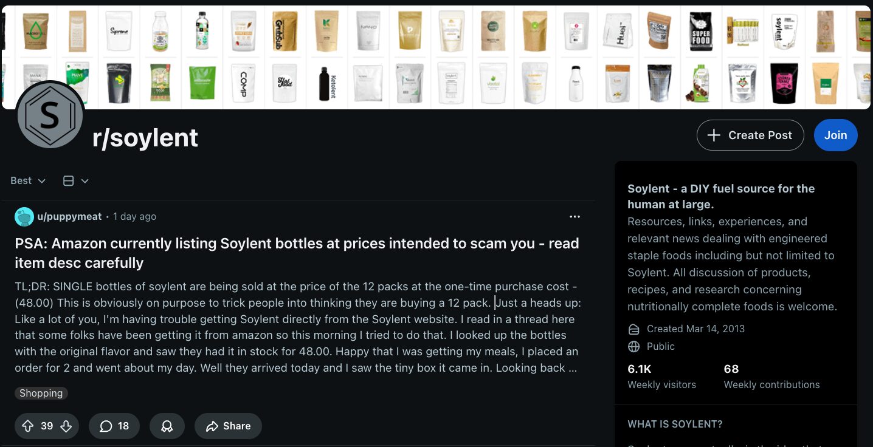Open the Best sort dropdown
Image resolution: width=873 pixels, height=447 pixels.
tap(27, 180)
